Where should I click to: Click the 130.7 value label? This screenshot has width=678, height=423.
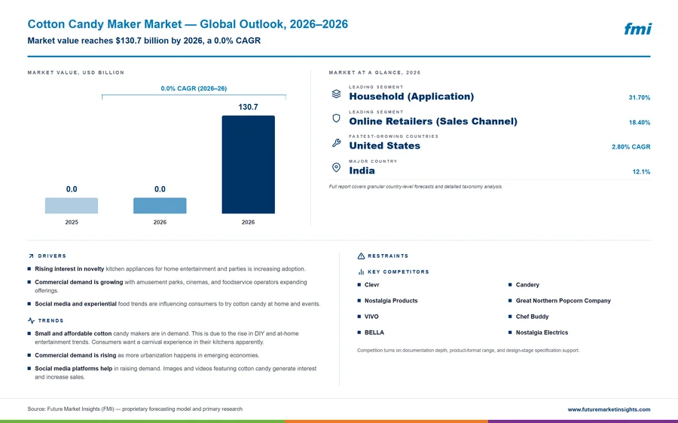[x=248, y=107]
